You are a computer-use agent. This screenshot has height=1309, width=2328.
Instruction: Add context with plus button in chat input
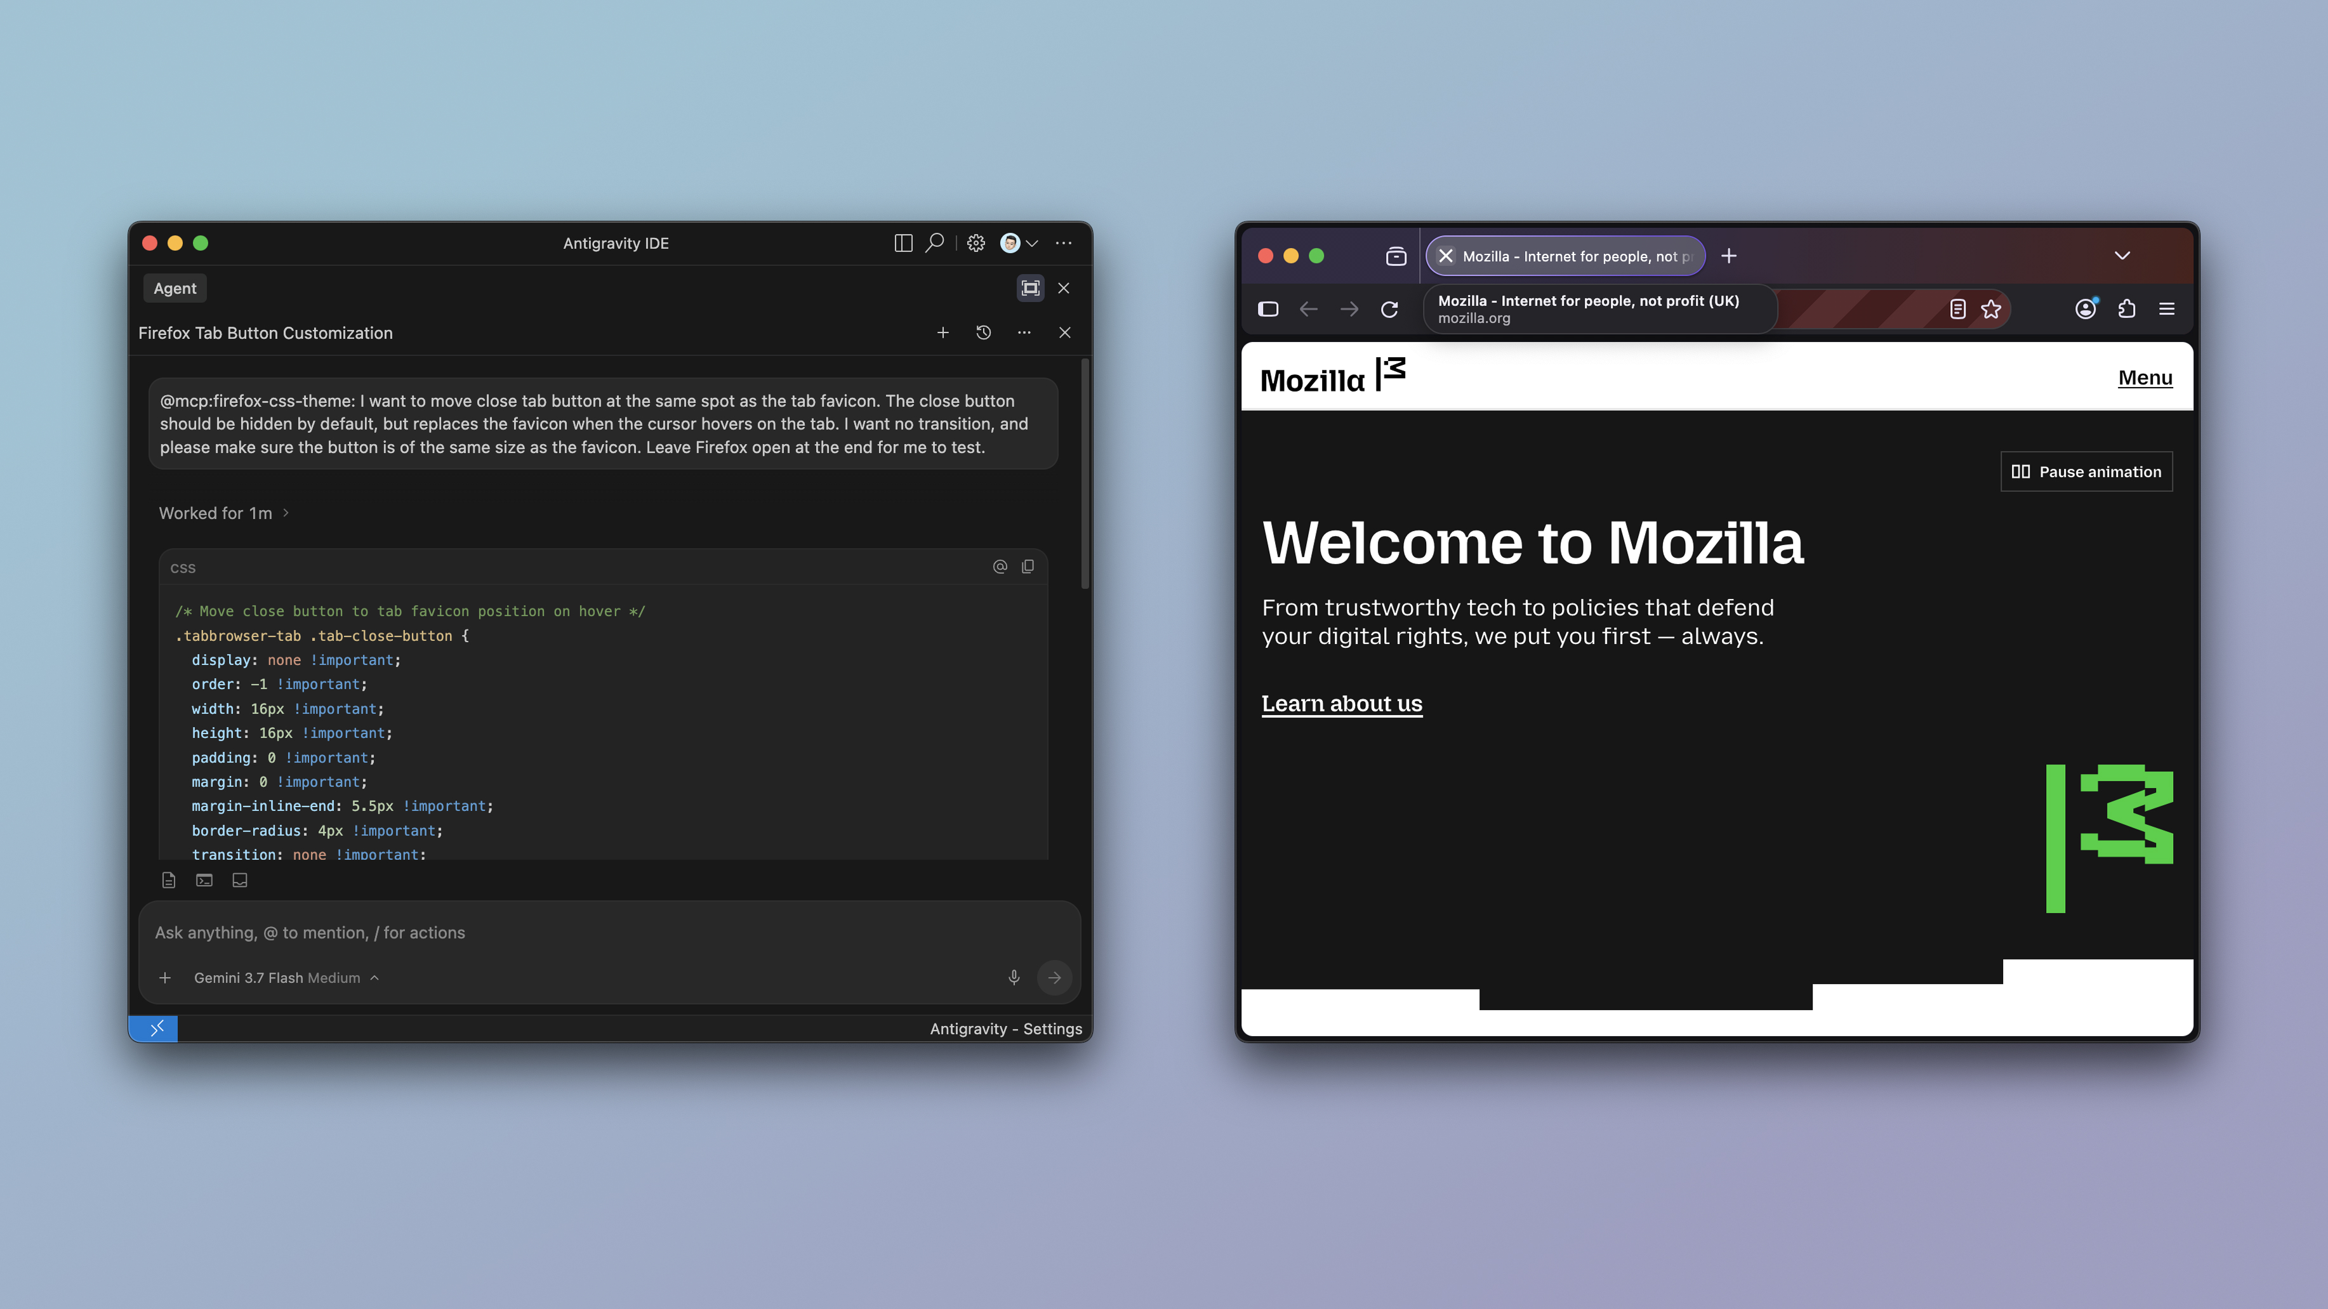coord(164,977)
